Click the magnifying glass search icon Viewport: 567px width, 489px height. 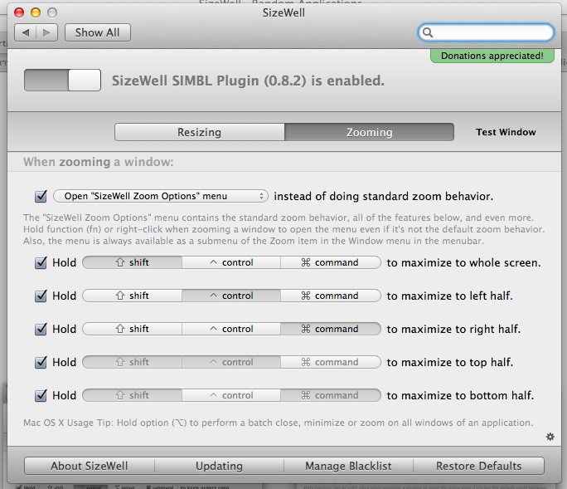(428, 32)
